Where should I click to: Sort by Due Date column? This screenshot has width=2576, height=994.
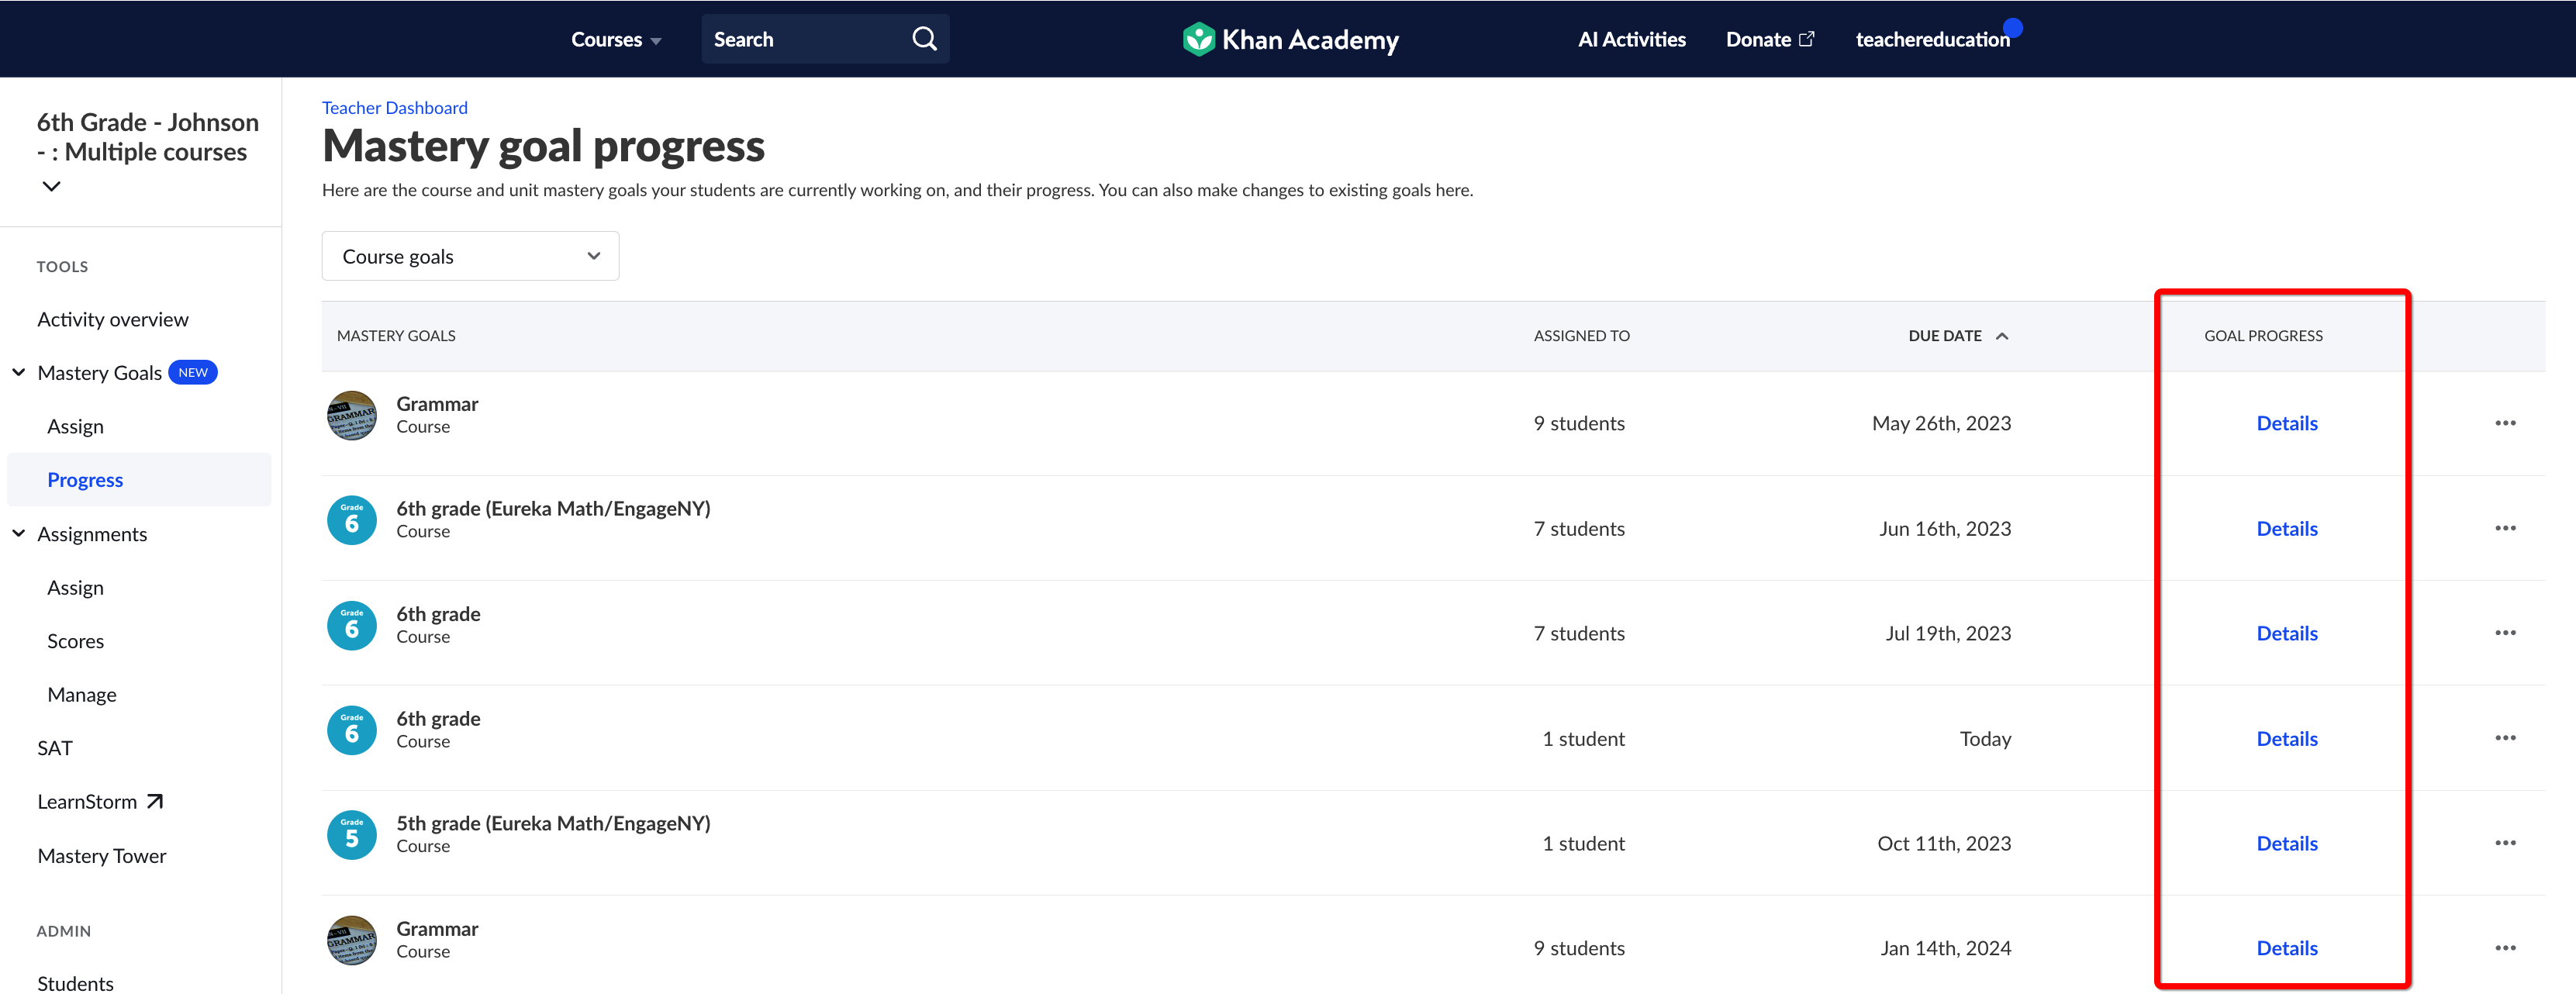(1957, 336)
